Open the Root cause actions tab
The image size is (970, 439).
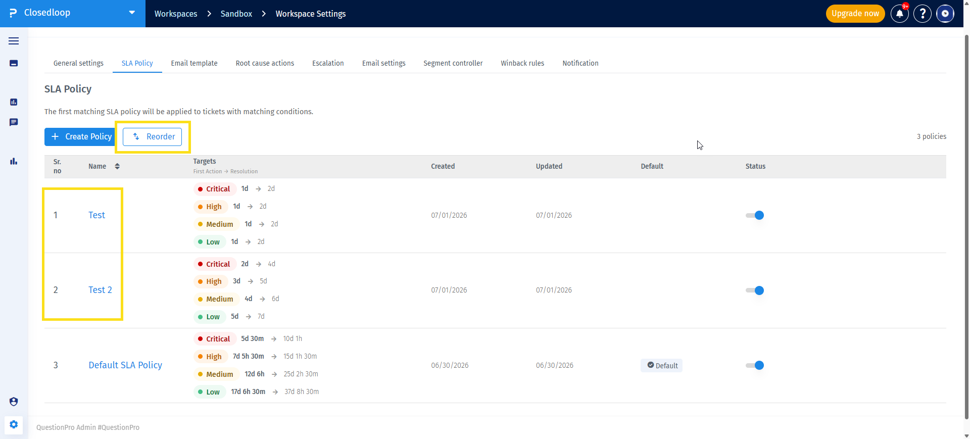tap(265, 63)
